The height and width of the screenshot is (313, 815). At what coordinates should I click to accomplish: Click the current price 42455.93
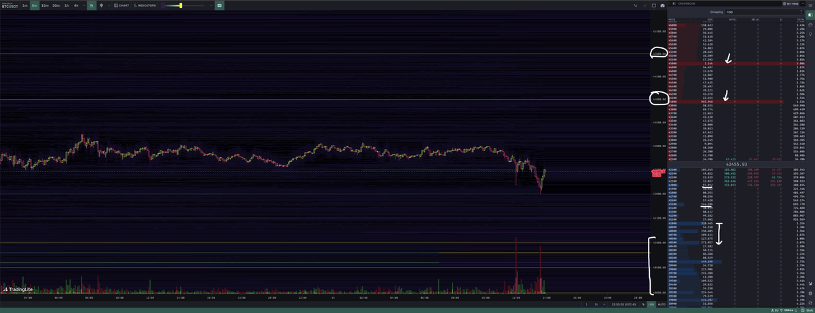pos(736,164)
